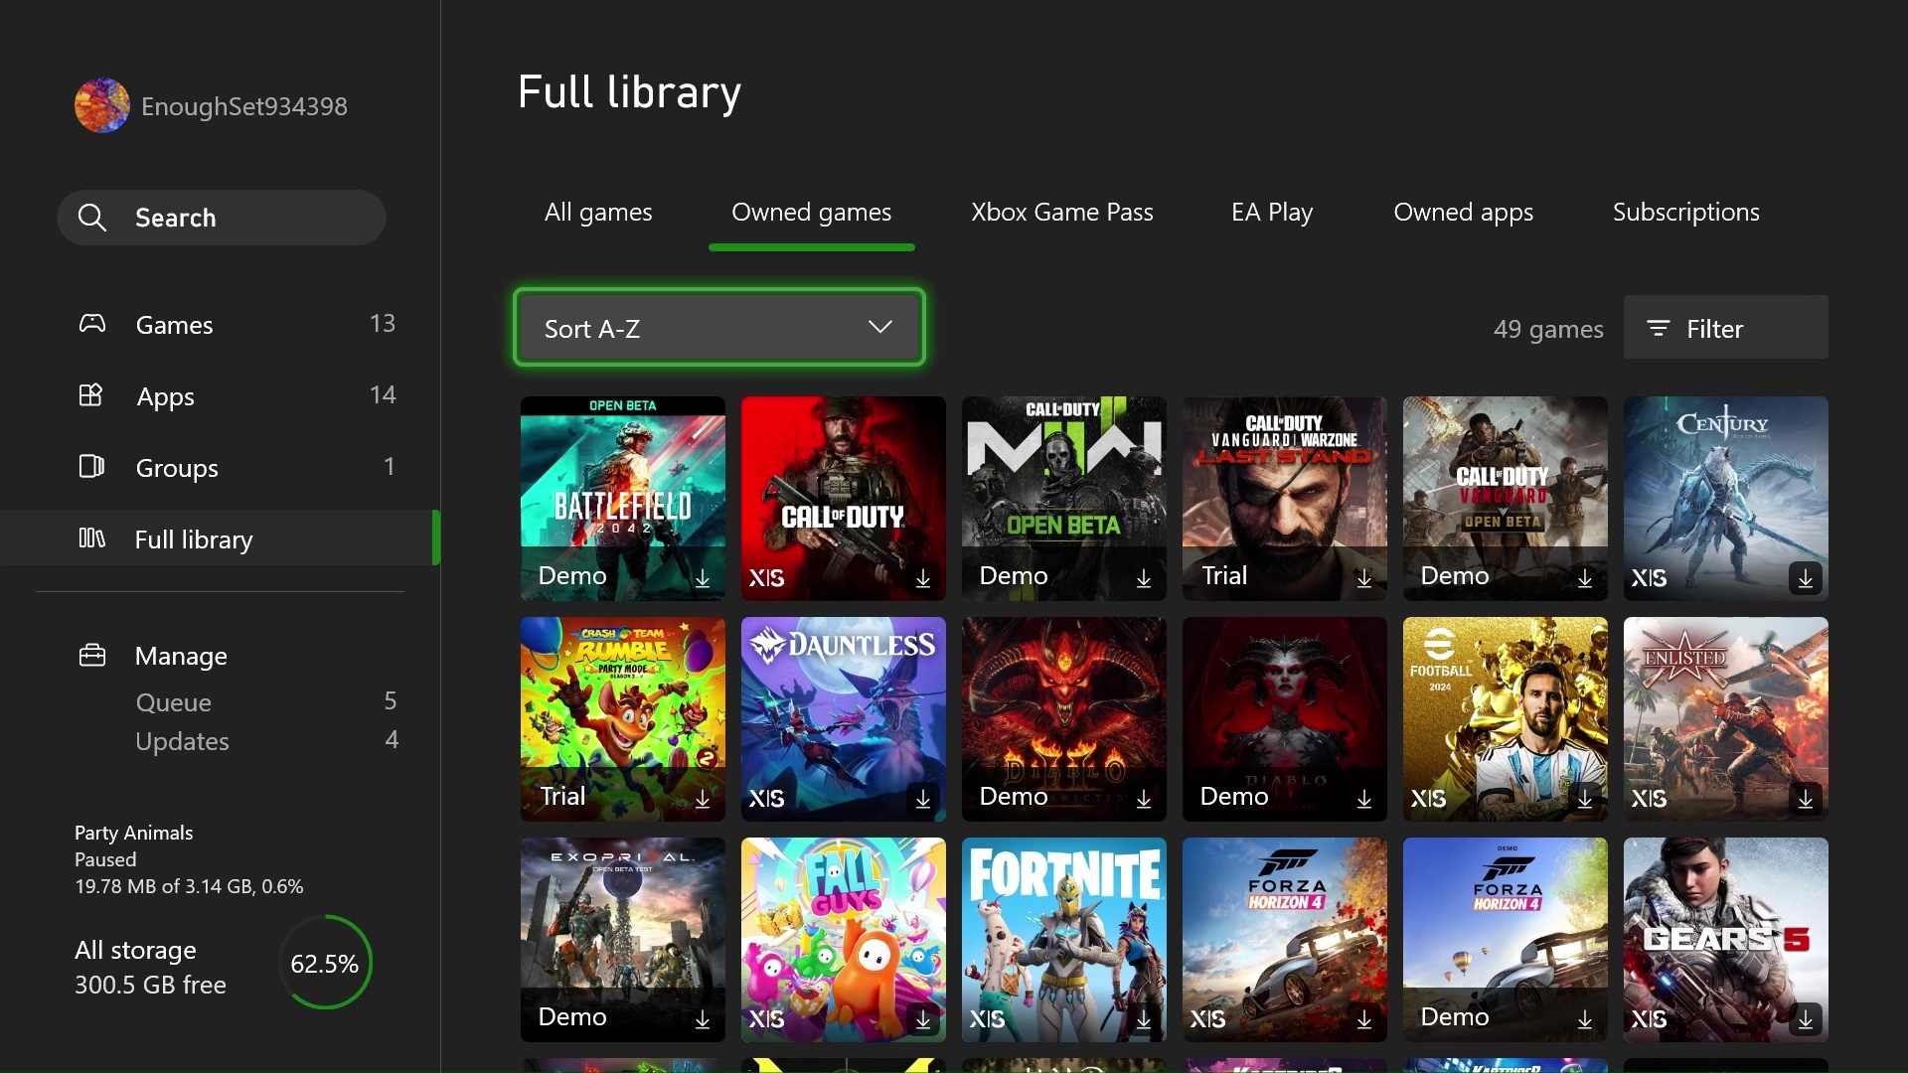View the paused Party Animals download

[x=189, y=859]
